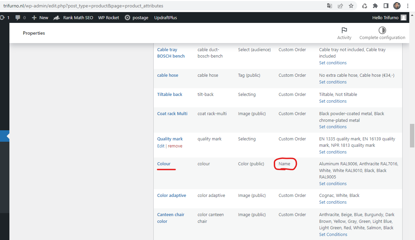This screenshot has width=415, height=240.
Task: Open the Colour attribute
Action: point(164,164)
